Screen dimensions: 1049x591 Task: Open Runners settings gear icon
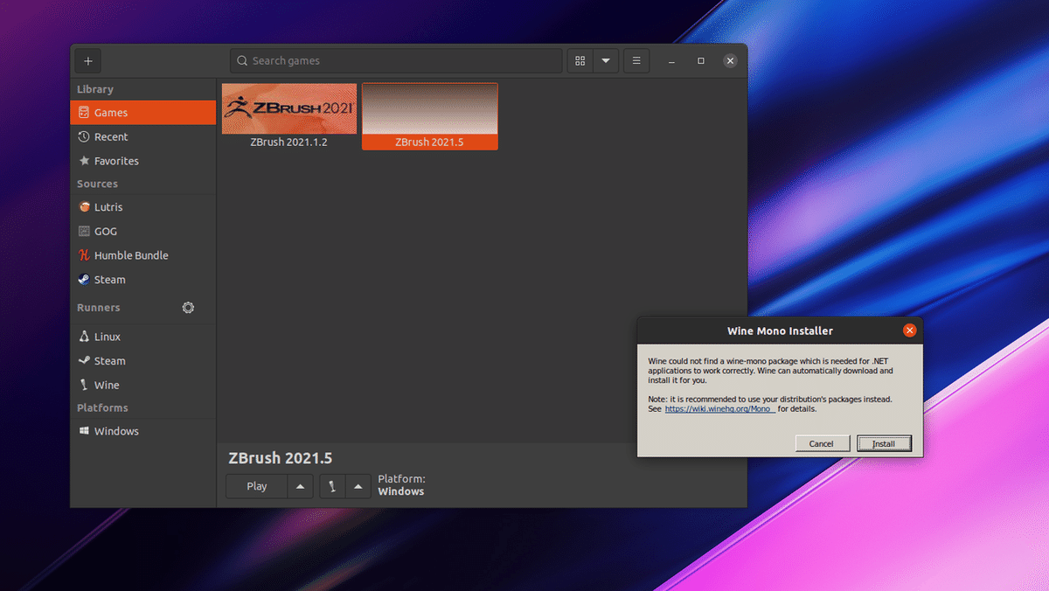[x=188, y=308]
